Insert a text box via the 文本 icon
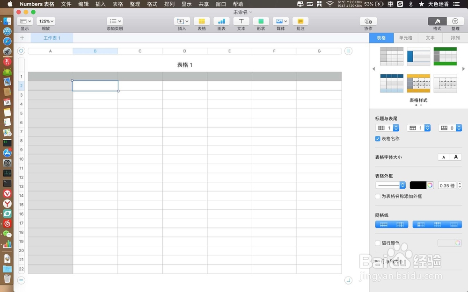 click(x=241, y=21)
